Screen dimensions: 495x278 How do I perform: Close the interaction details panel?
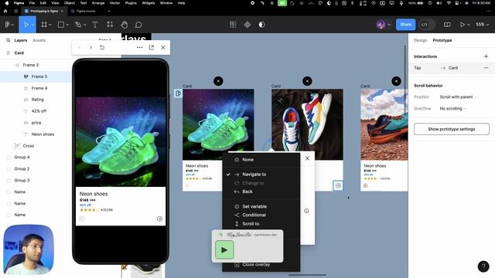click(307, 158)
